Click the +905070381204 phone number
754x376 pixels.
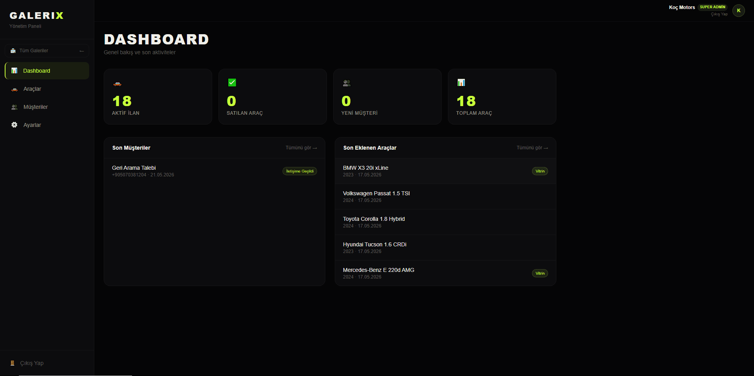(x=129, y=175)
